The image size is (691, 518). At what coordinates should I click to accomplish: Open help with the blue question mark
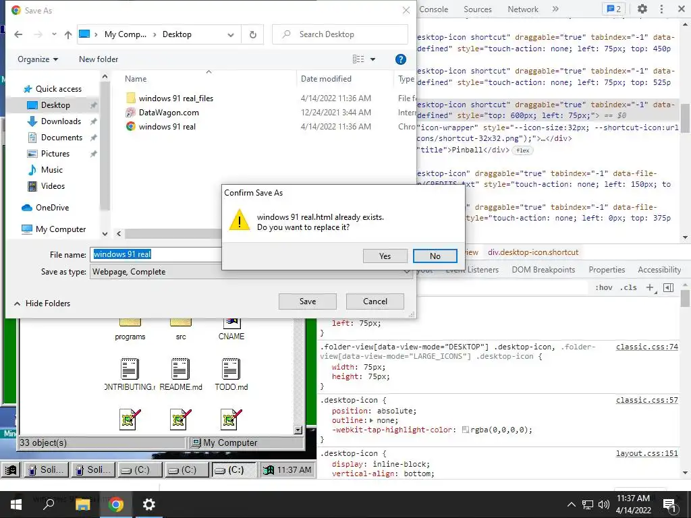click(x=401, y=59)
